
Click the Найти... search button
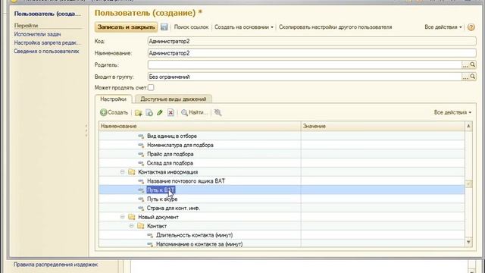click(x=194, y=112)
